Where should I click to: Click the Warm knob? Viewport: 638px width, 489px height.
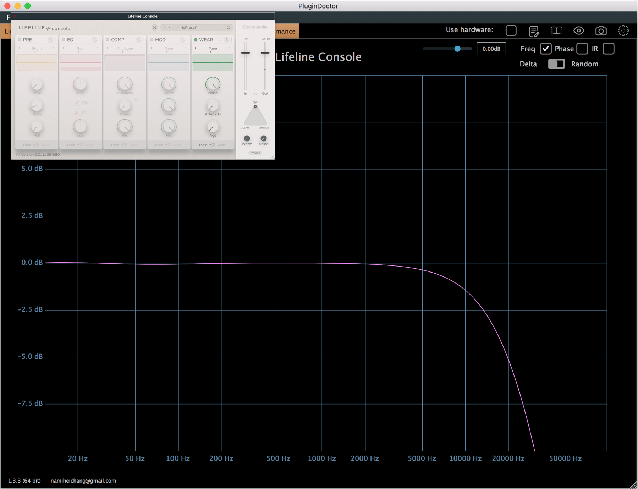[247, 138]
